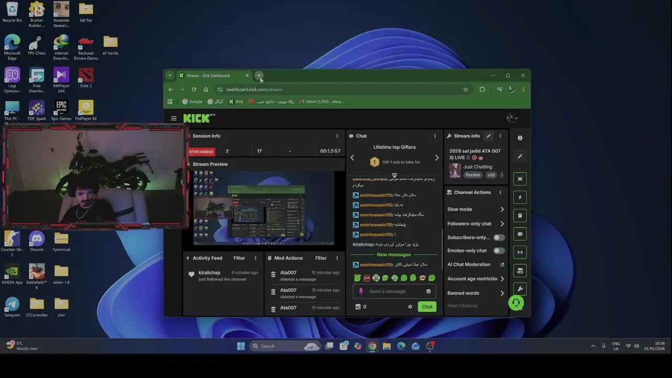Open the Kick hamburger sidebar menu
Screen dimensions: 672x378
[x=174, y=119]
